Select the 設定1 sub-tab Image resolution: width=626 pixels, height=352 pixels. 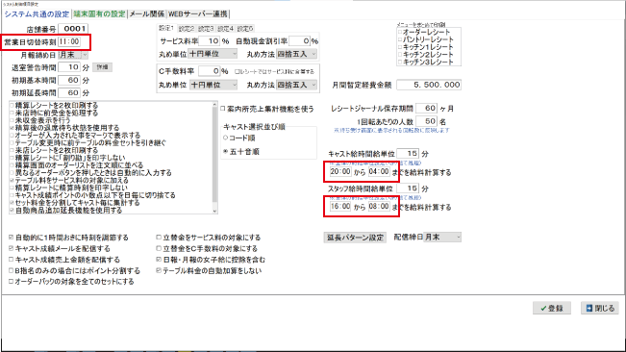pyautogui.click(x=166, y=28)
